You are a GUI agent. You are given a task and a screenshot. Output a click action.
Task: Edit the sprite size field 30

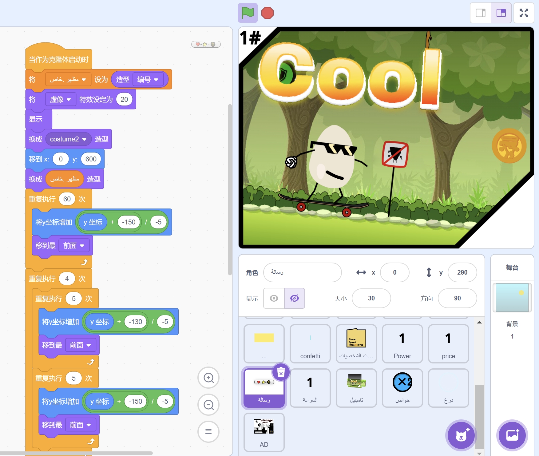(x=371, y=298)
